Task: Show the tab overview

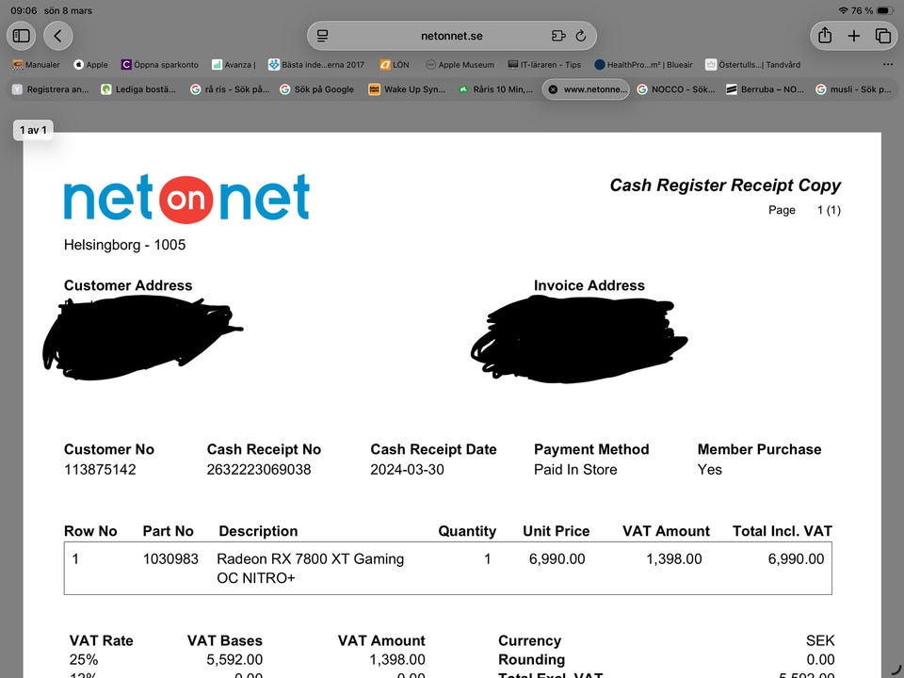Action: click(883, 36)
